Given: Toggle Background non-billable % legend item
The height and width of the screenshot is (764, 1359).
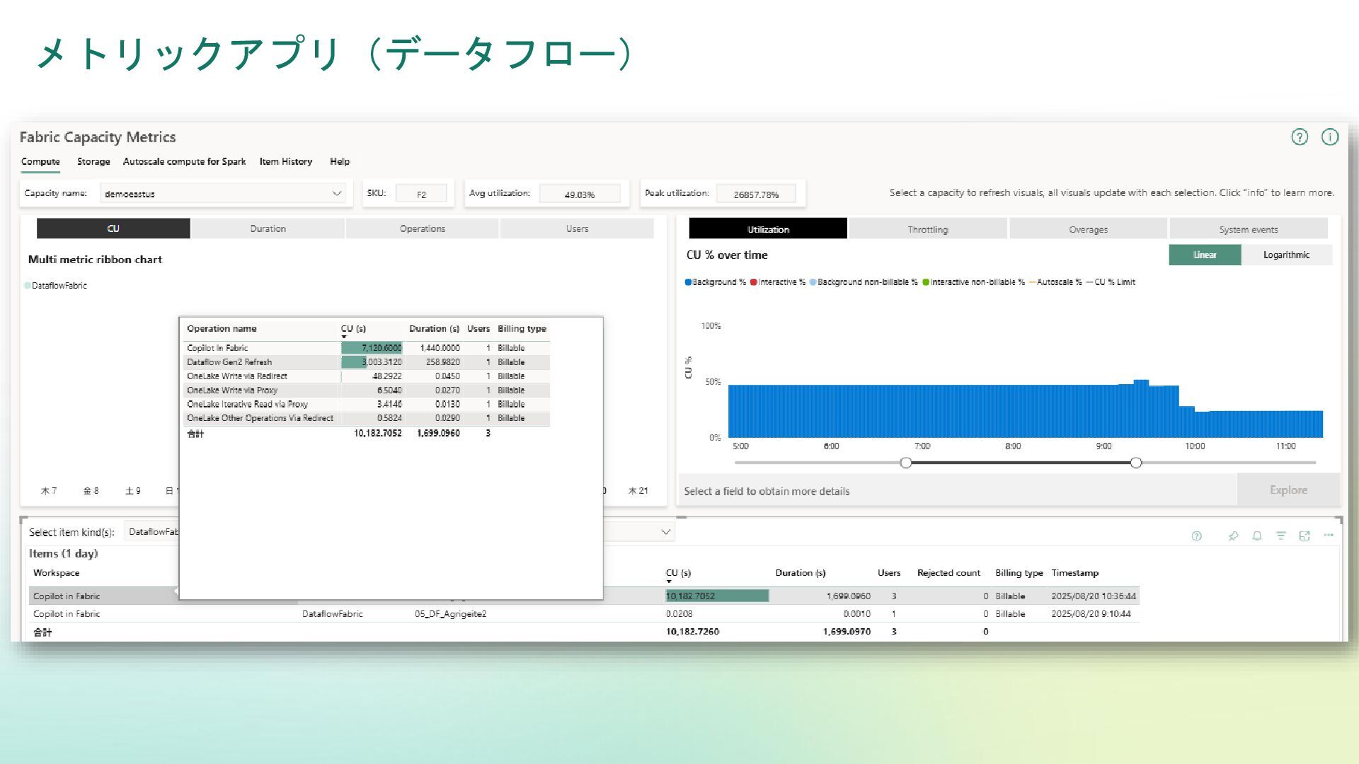Looking at the screenshot, I should [x=864, y=282].
